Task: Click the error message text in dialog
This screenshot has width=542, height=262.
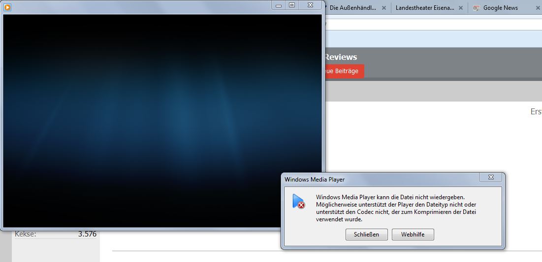Action: pyautogui.click(x=396, y=208)
